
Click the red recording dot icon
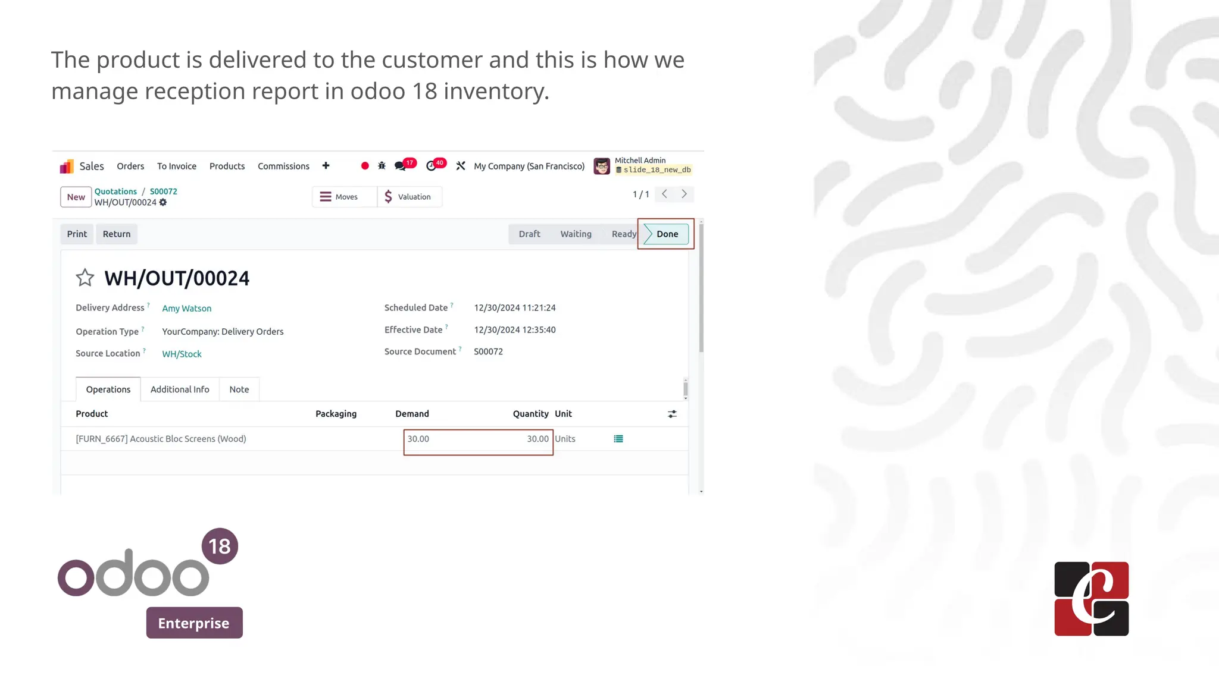click(365, 166)
